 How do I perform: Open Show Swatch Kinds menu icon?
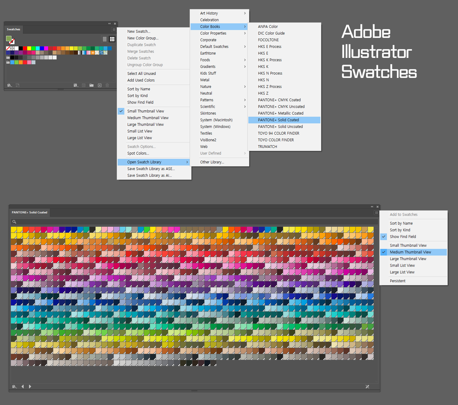pos(76,85)
